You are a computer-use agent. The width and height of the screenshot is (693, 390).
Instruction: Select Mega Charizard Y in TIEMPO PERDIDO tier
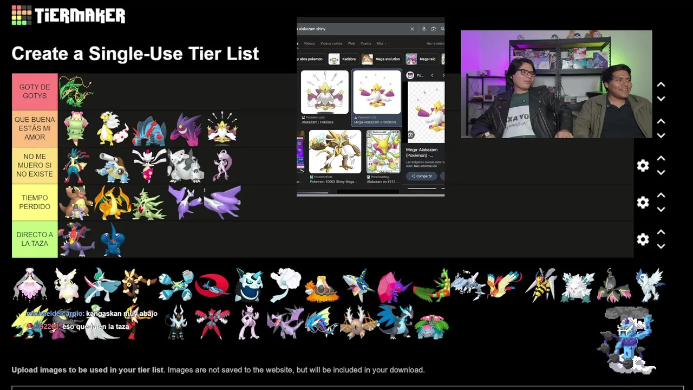tap(113, 203)
